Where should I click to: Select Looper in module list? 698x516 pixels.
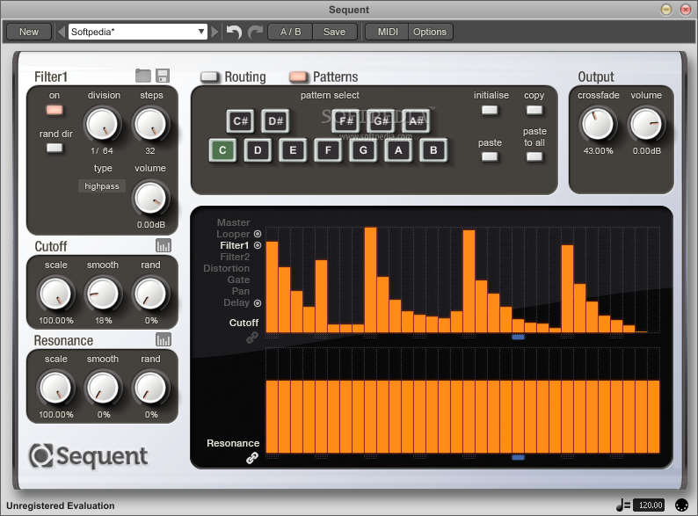(233, 234)
